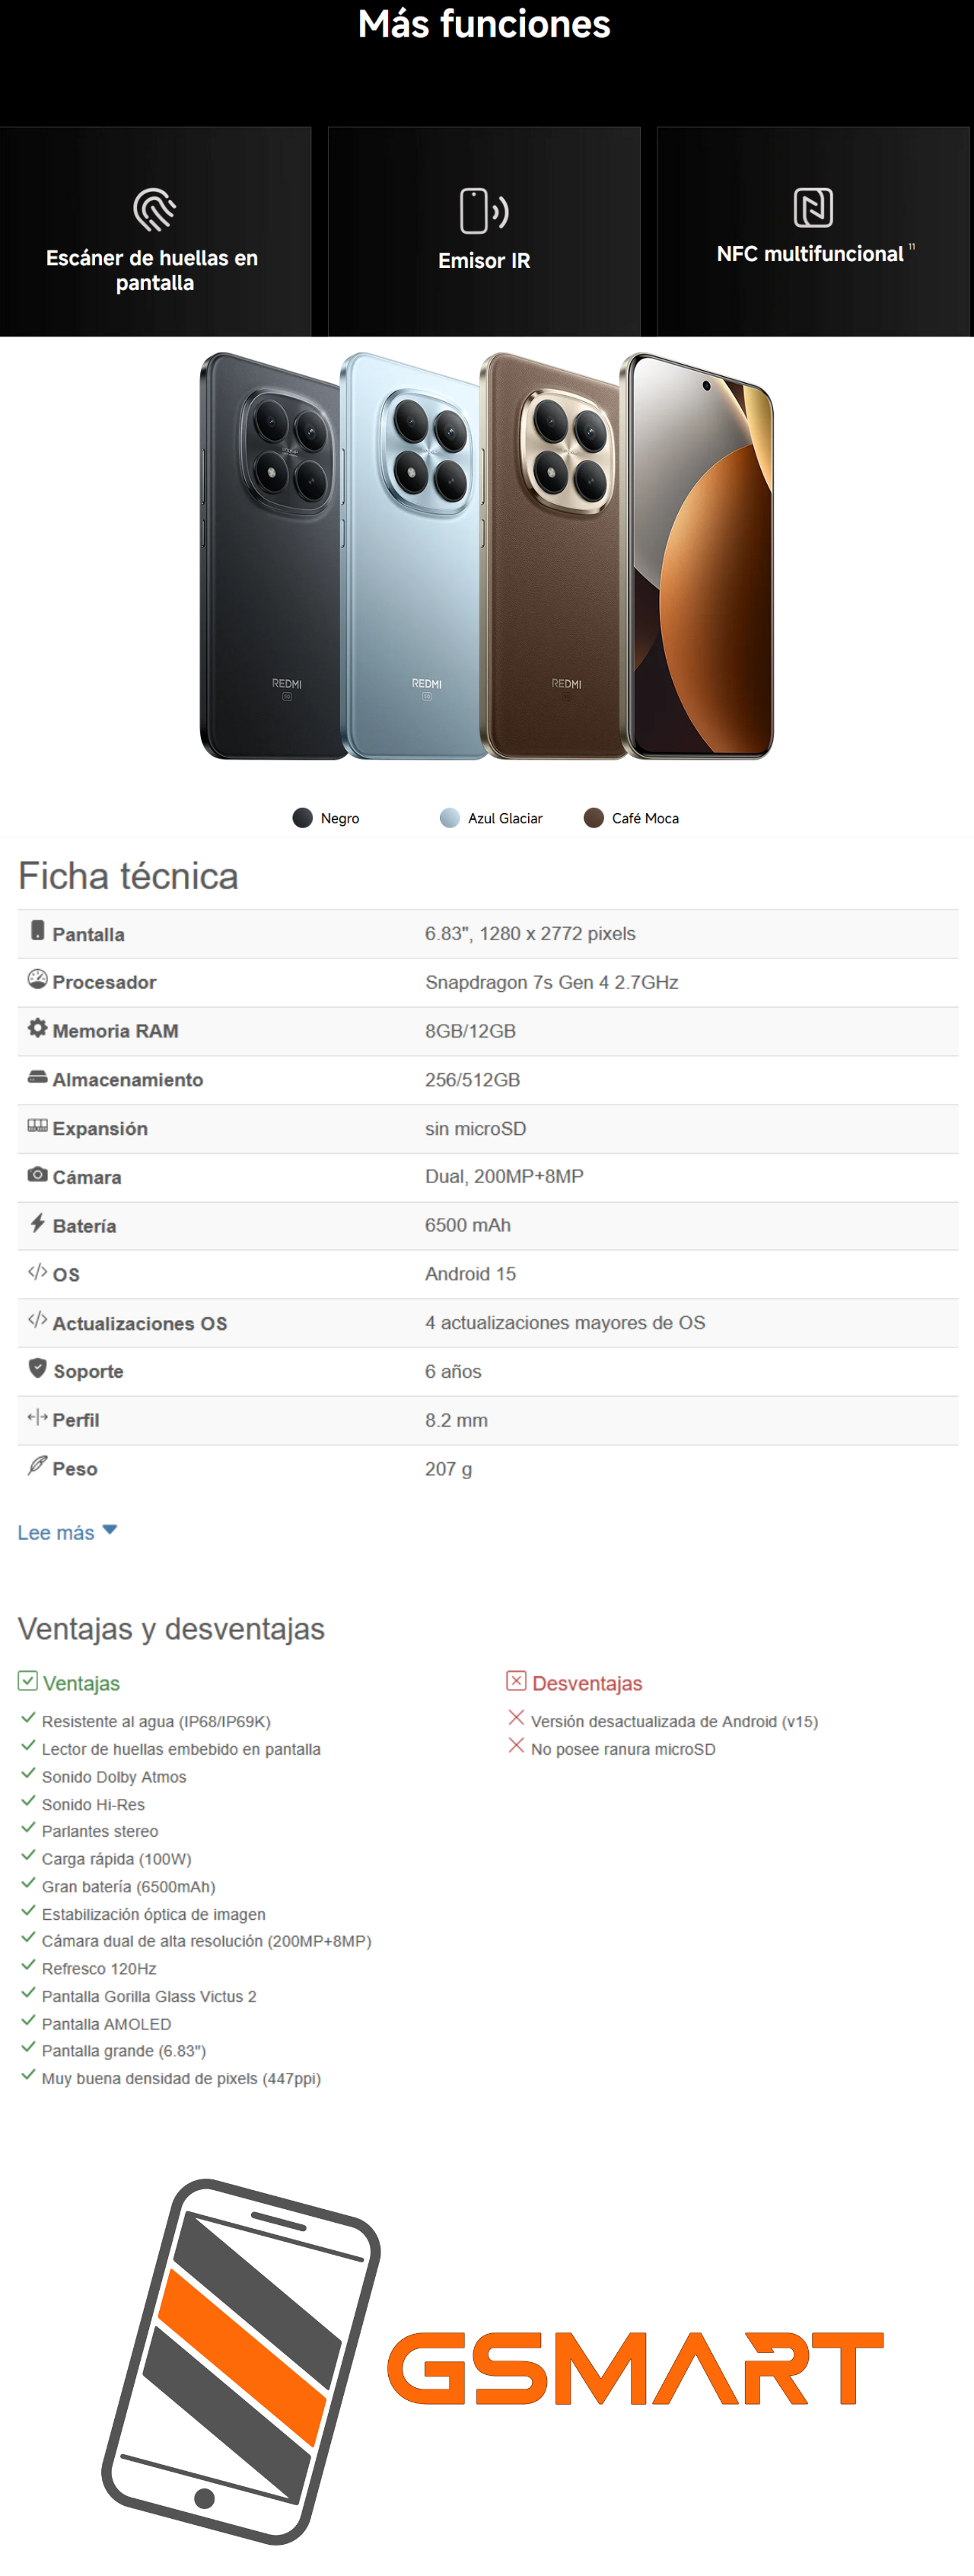Click the IR emitter phone icon
This screenshot has height=2576, width=974.
(484, 211)
